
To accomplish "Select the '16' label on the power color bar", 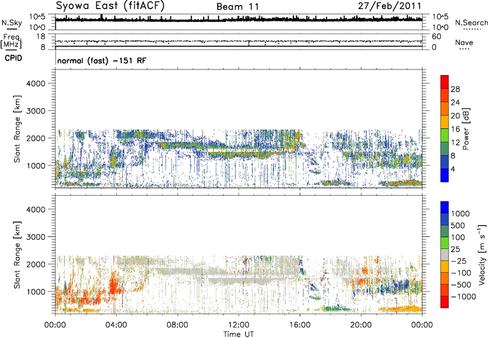I will point(455,129).
